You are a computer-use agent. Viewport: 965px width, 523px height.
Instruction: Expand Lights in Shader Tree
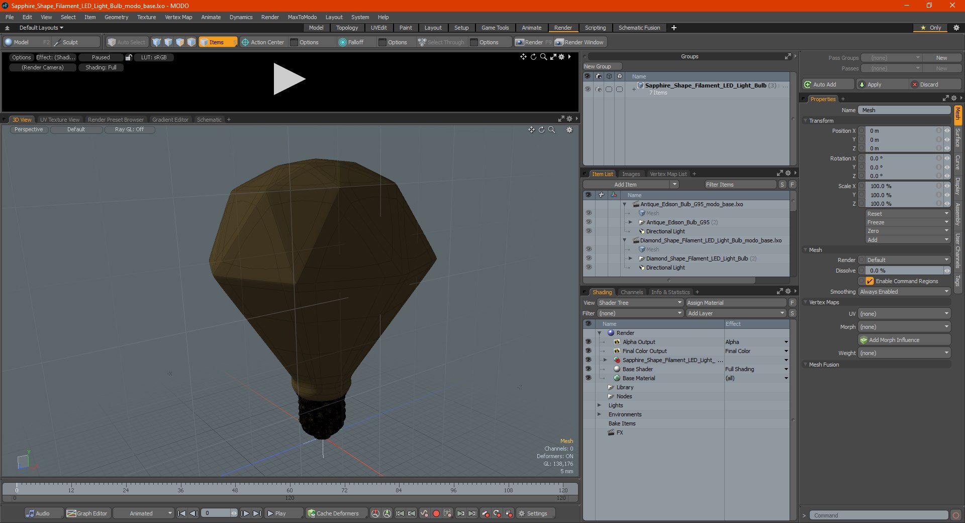(599, 405)
